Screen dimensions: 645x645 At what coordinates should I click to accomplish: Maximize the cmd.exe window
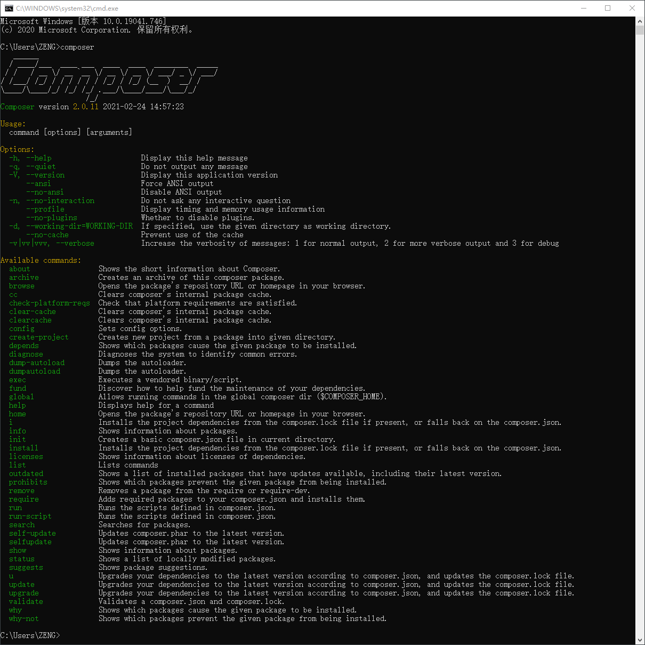(x=608, y=8)
